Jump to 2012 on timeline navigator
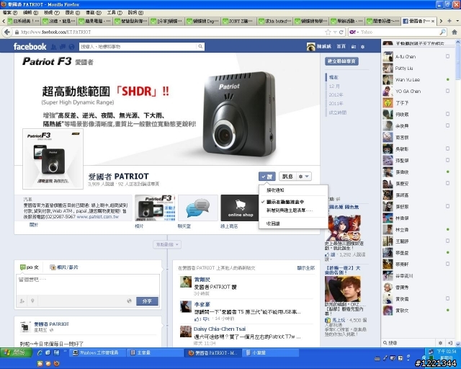This screenshot has height=369, width=461. (336, 94)
